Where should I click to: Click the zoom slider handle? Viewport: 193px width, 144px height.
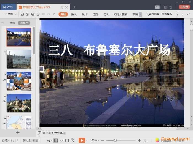click(115, 140)
